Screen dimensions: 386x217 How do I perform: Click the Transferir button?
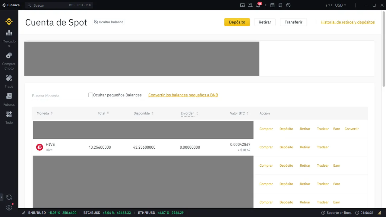[293, 22]
